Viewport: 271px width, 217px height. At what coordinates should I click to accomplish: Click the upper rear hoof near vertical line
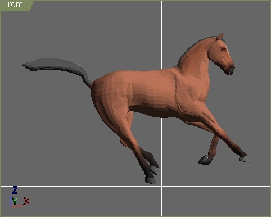154,170
